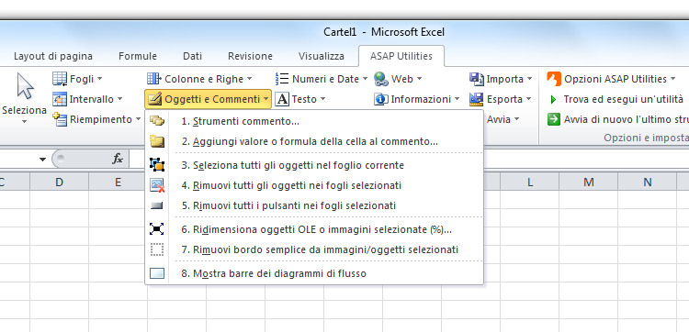This screenshot has height=332, width=689.
Task: Click the Riempimento fill icon
Action: pos(60,119)
